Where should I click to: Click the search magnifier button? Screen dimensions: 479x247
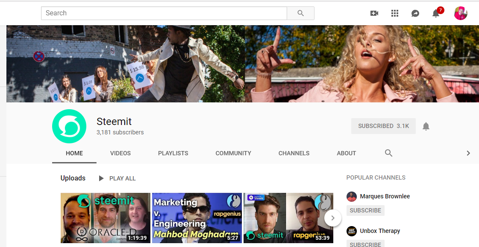point(300,13)
